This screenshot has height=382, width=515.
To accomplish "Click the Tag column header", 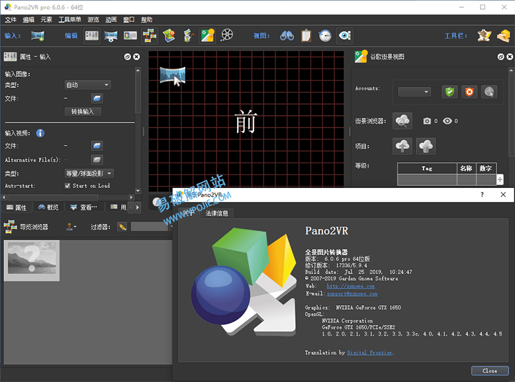I will [427, 169].
